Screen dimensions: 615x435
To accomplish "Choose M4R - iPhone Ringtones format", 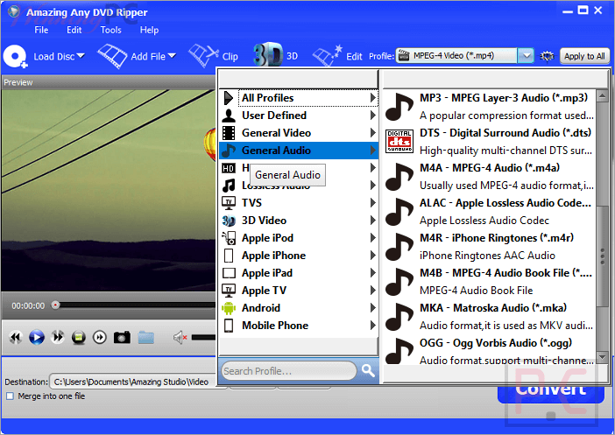I will (x=490, y=247).
